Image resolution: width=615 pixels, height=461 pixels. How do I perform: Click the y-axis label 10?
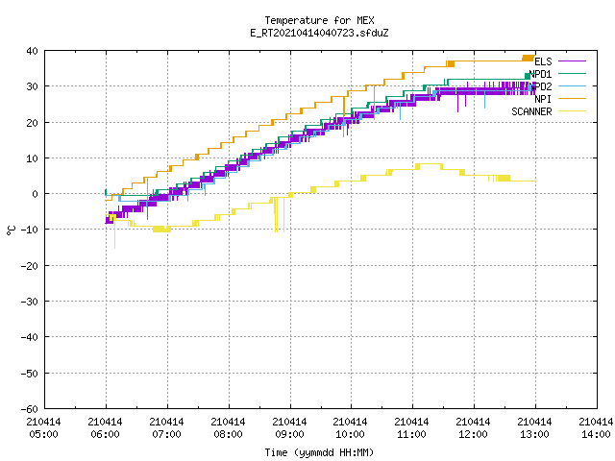tap(32, 158)
